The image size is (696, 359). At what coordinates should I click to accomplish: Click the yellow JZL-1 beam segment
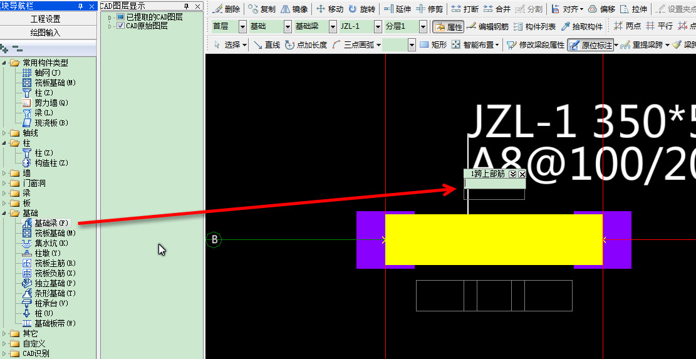(494, 239)
